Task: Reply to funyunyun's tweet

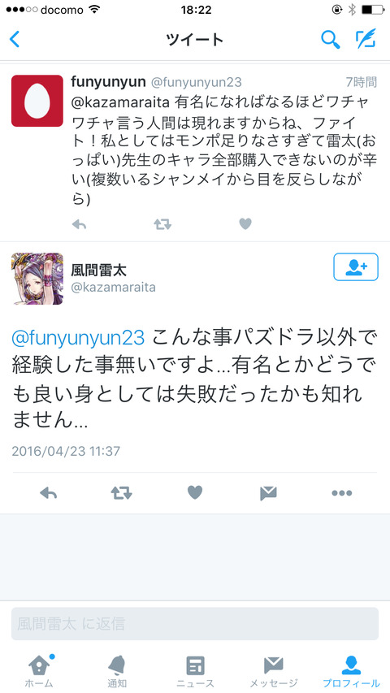Action: click(79, 224)
